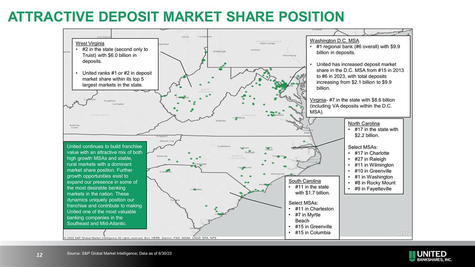The width and height of the screenshot is (475, 267).
Task: Select the Greensboro city label on the map
Action: [x=224, y=146]
